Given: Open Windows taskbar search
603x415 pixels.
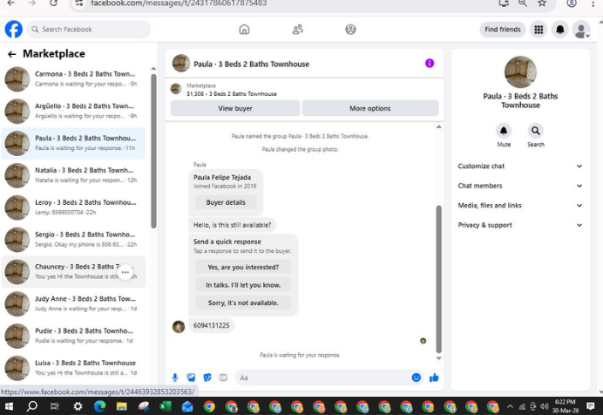Looking at the screenshot, I should pyautogui.click(x=32, y=406).
